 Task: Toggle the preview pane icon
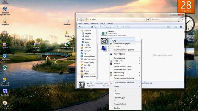pyautogui.click(x=176, y=27)
